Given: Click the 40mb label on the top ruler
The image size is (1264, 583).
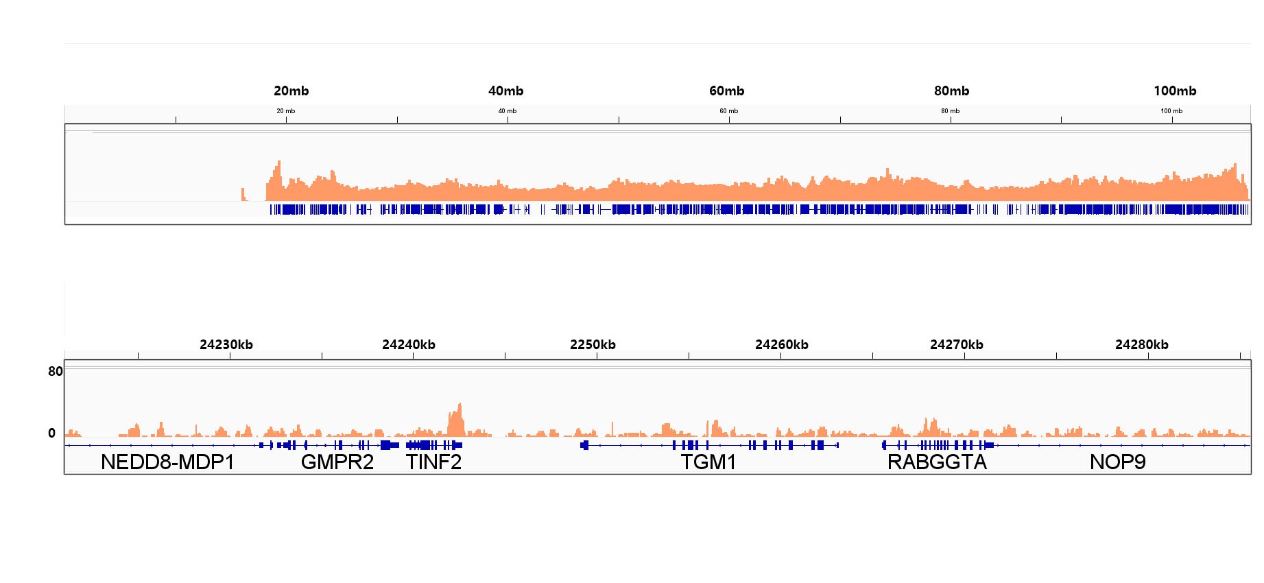Looking at the screenshot, I should point(505,91).
